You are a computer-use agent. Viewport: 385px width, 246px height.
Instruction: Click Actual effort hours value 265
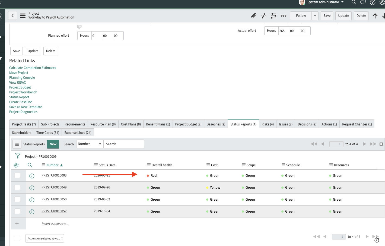pos(284,31)
